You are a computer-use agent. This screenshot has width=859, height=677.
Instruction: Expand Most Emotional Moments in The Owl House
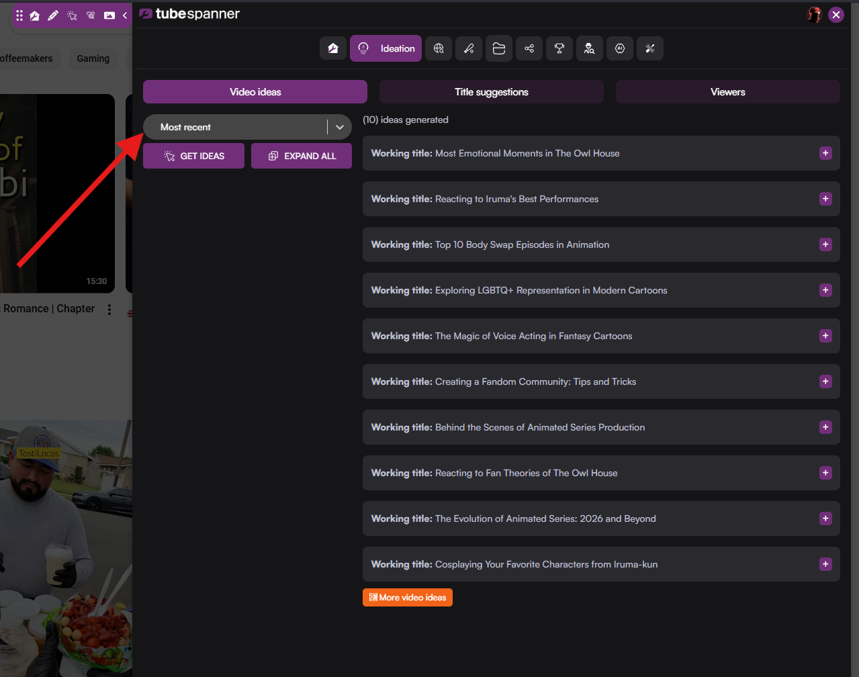pyautogui.click(x=826, y=153)
